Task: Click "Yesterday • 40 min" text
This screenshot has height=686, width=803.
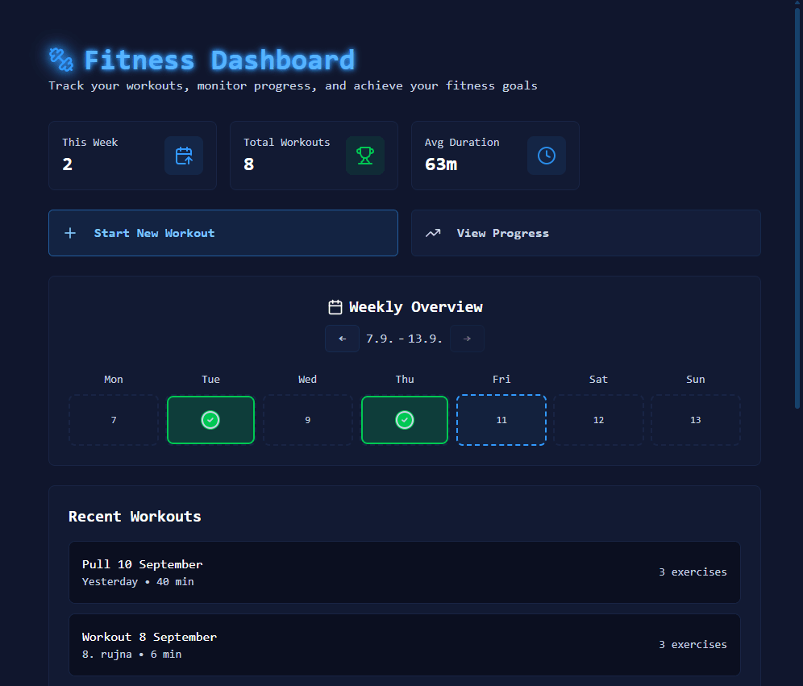Action: [138, 581]
